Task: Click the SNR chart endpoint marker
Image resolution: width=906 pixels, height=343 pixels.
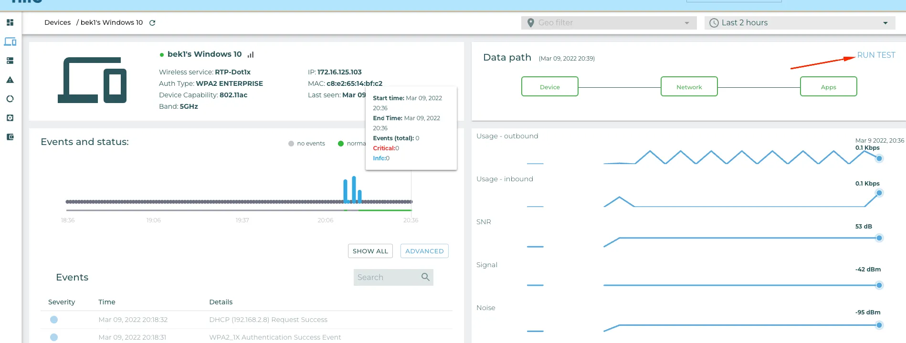Action: pos(879,238)
